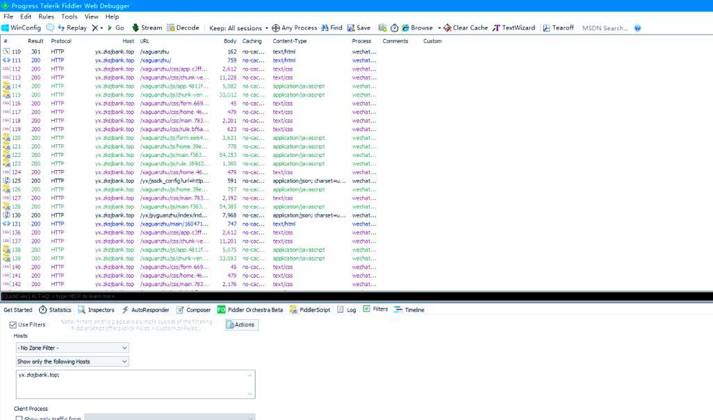
Task: Sort by the Caching column header
Action: pos(252,41)
